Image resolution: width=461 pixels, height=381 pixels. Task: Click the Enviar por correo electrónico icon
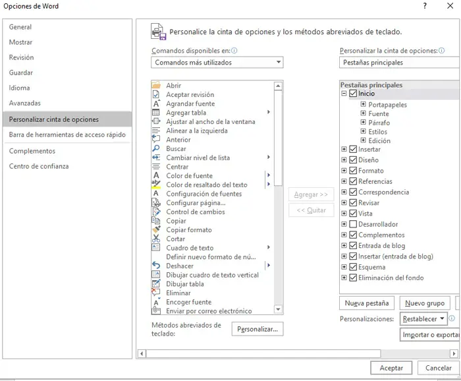pos(156,310)
